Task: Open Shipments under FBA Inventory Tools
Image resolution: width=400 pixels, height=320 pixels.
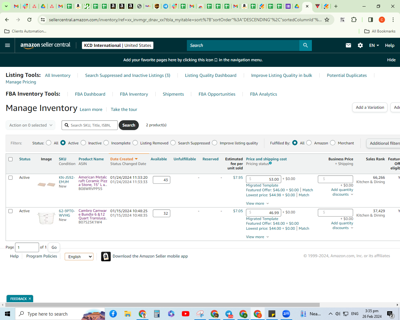Action: coord(173,94)
